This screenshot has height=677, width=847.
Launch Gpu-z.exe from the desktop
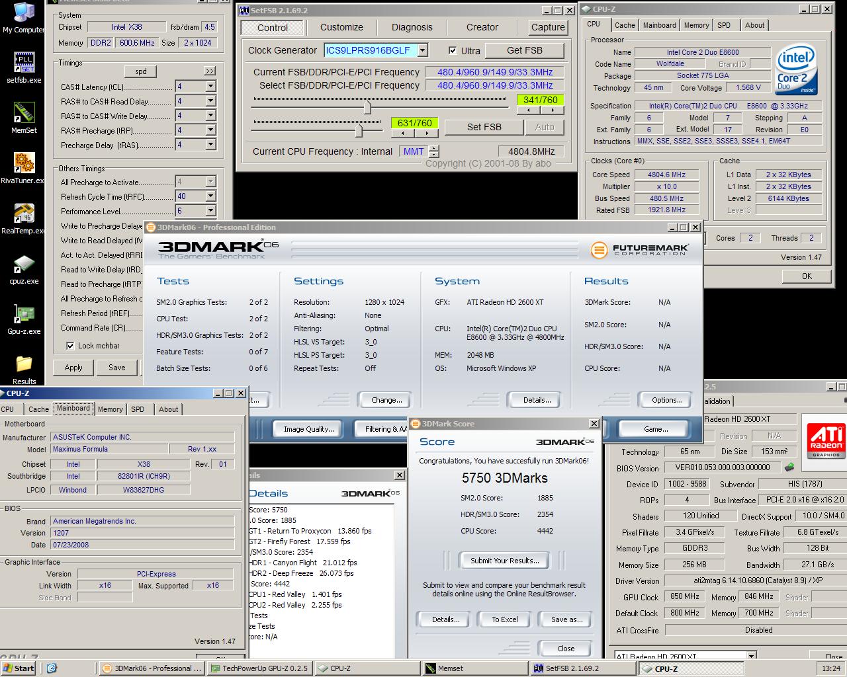[24, 319]
